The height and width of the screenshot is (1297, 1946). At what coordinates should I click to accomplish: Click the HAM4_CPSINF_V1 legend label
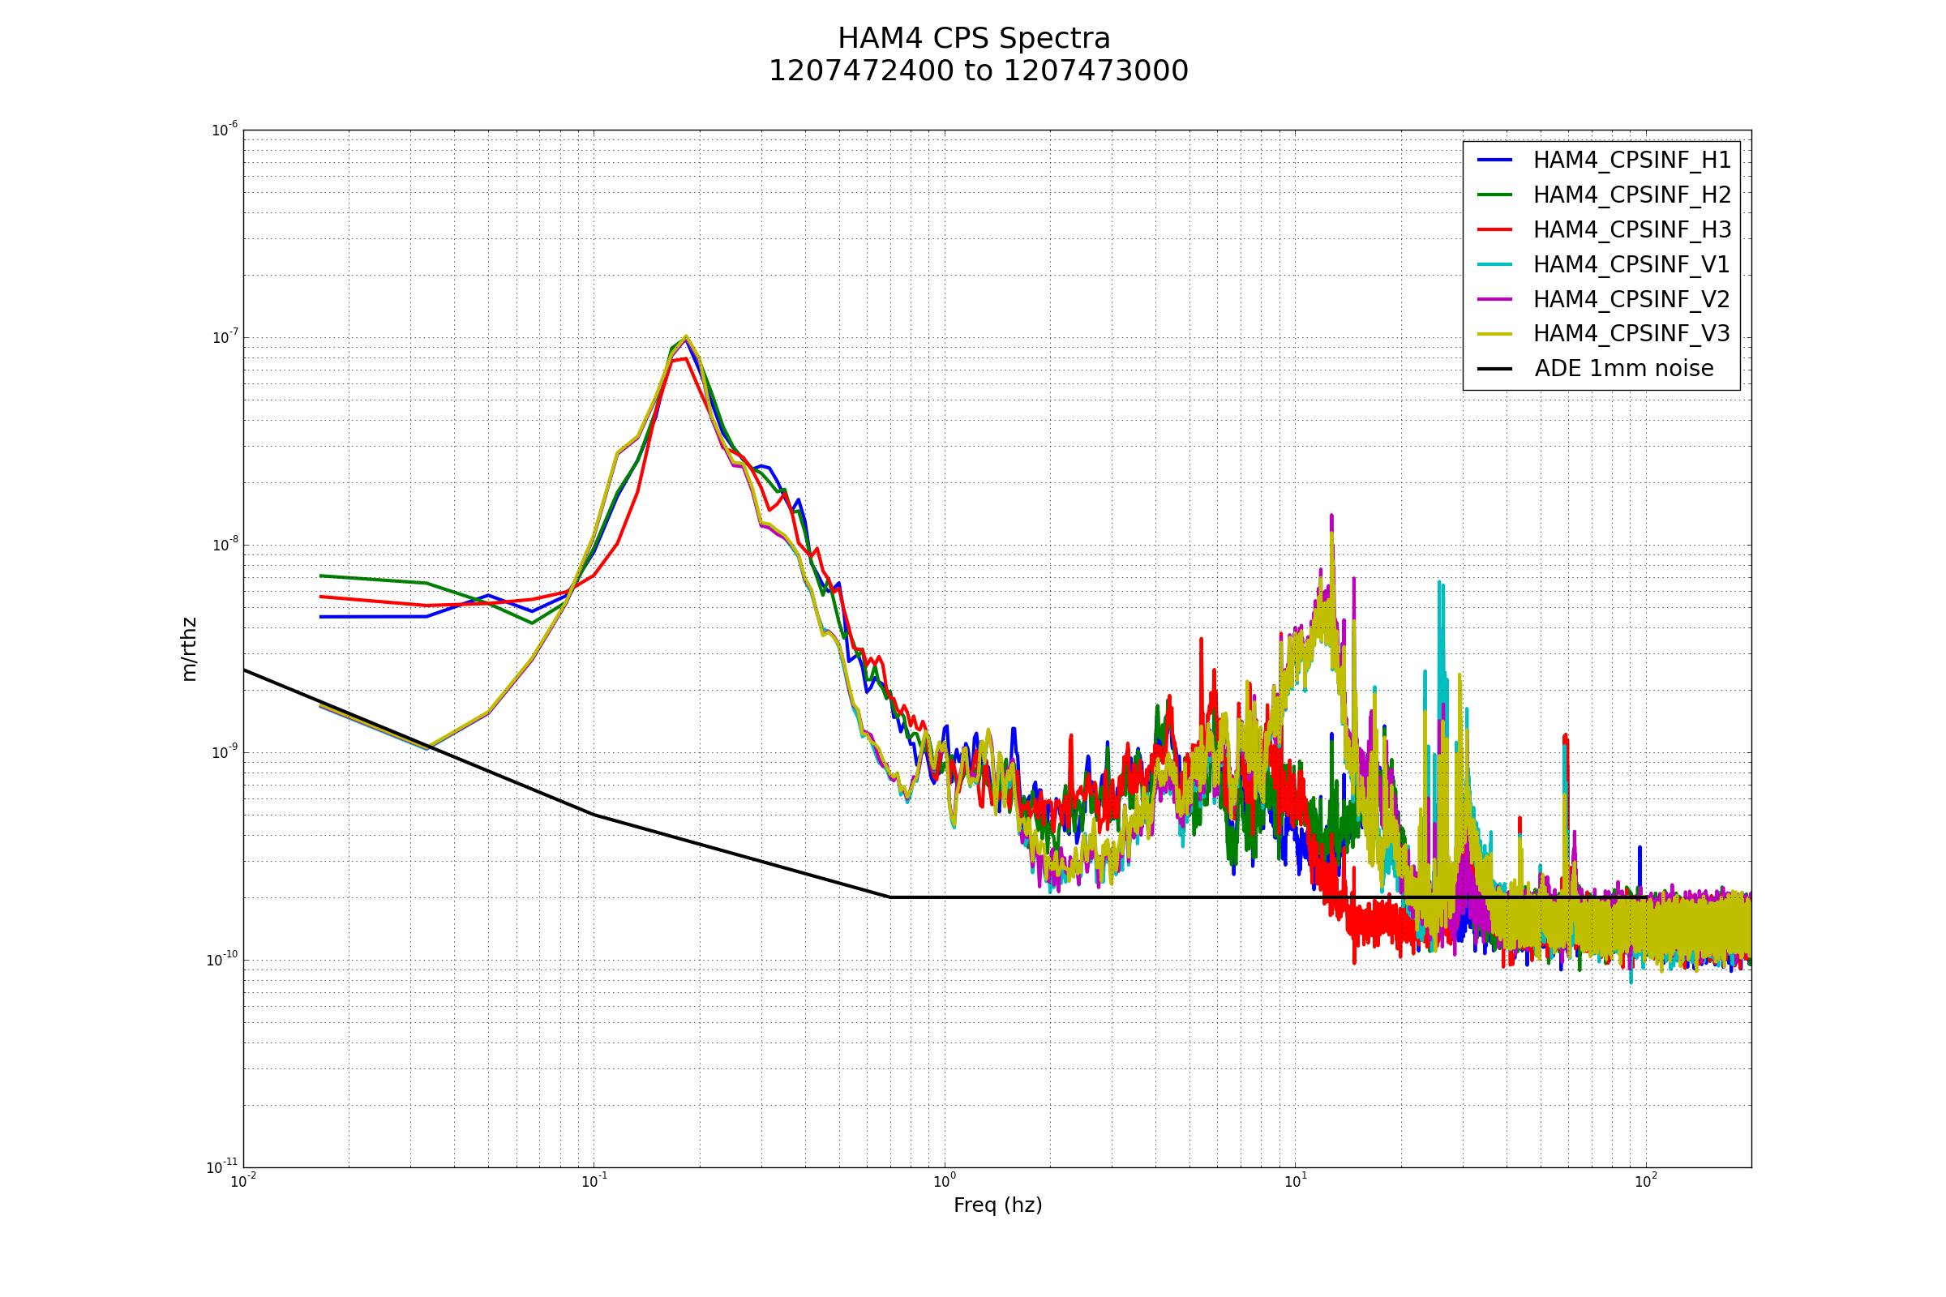(x=1631, y=265)
